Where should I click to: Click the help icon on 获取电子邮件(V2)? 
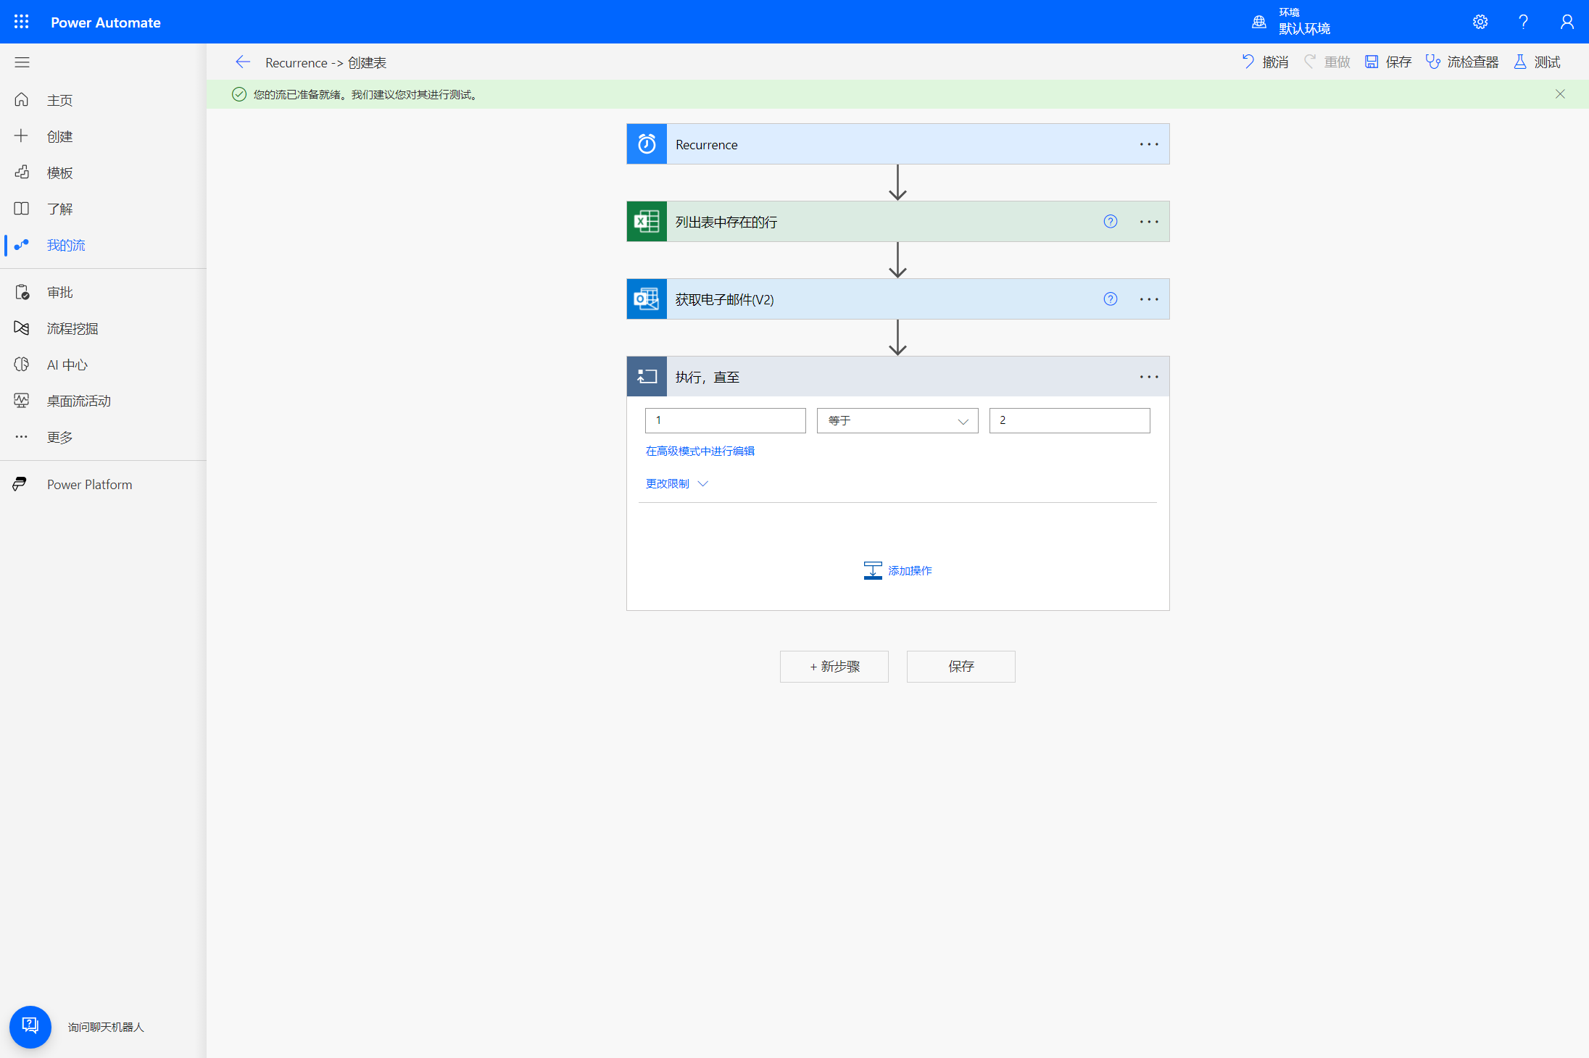tap(1110, 299)
